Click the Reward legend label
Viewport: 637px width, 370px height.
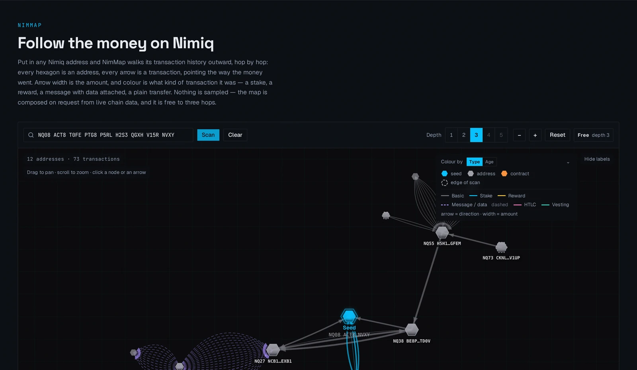coord(517,196)
